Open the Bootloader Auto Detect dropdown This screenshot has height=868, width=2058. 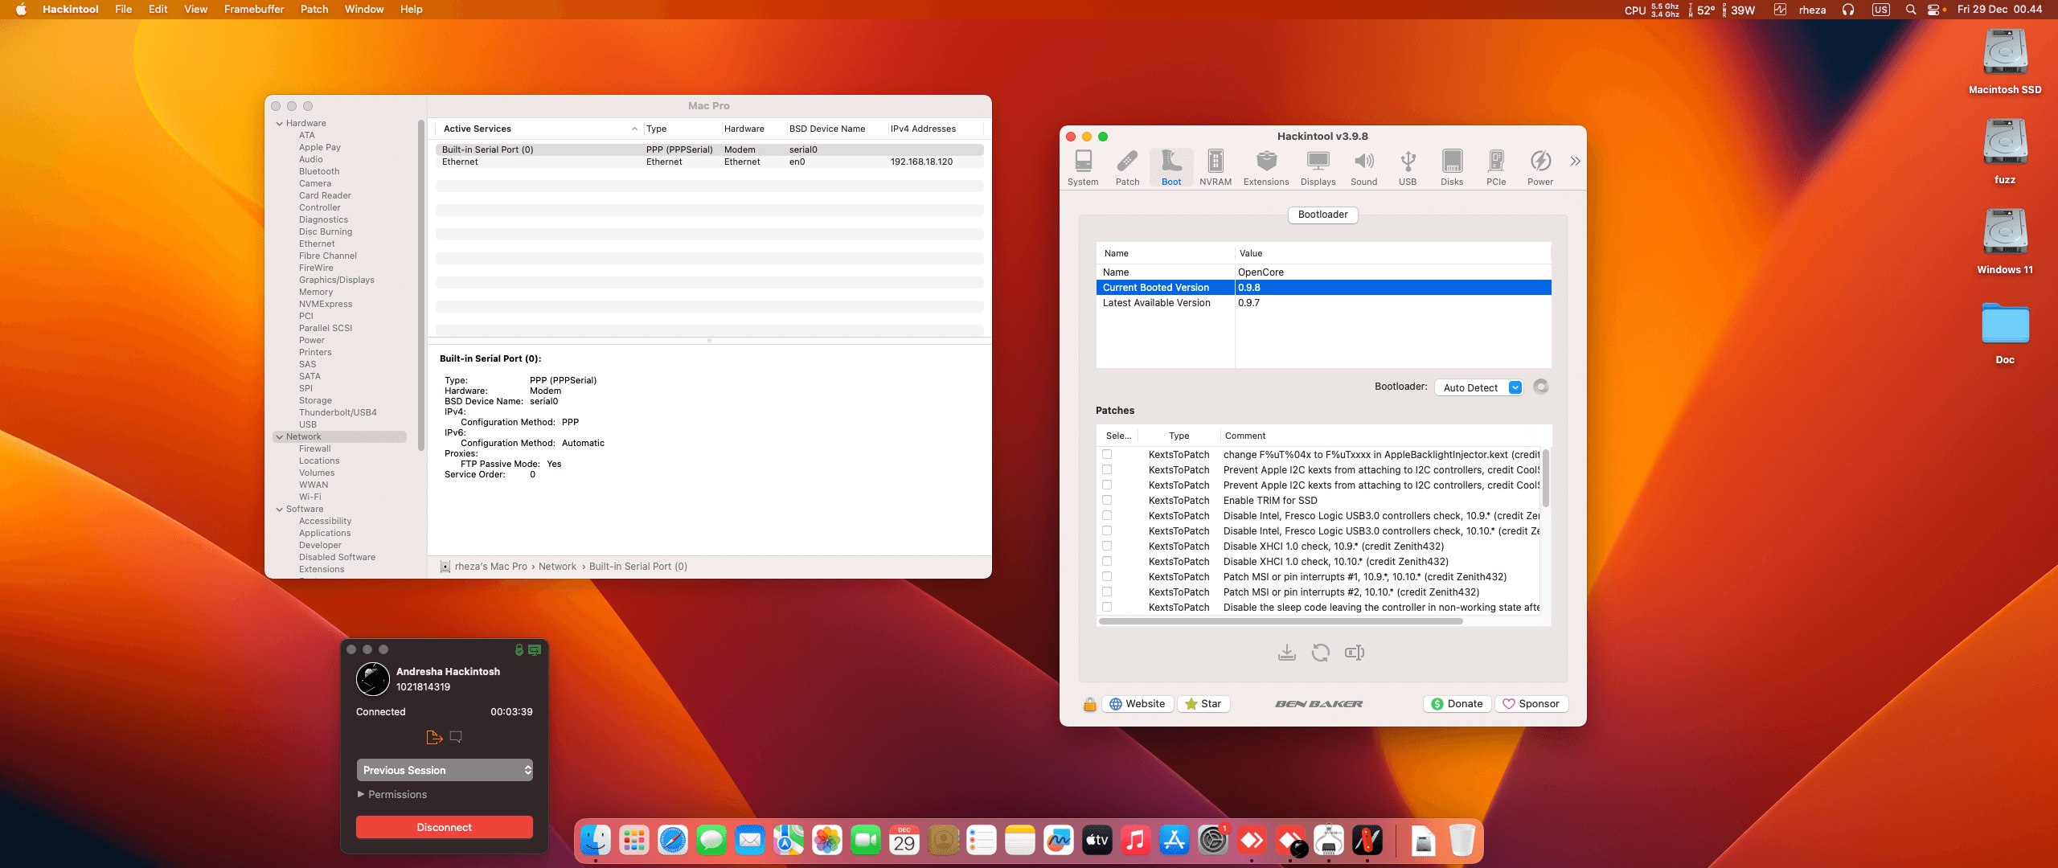pyautogui.click(x=1478, y=387)
